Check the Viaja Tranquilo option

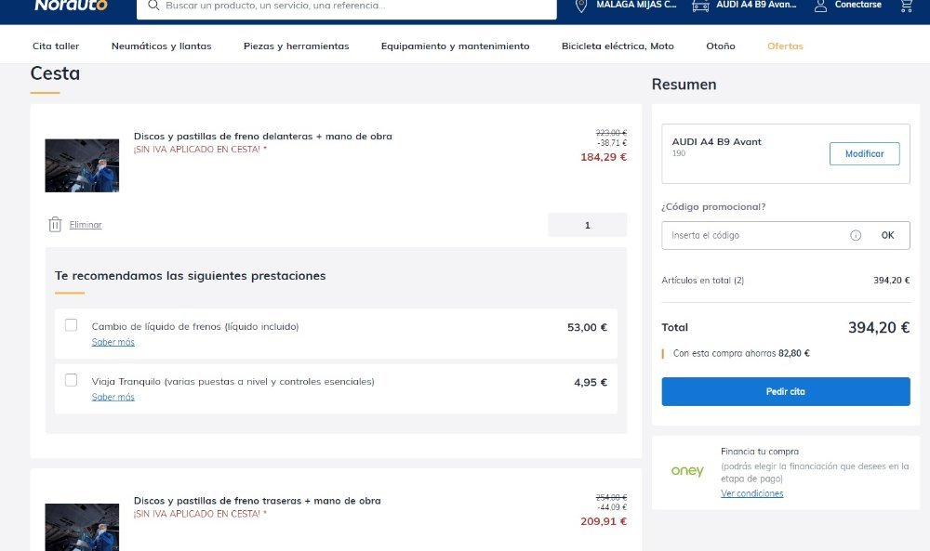[x=72, y=380]
